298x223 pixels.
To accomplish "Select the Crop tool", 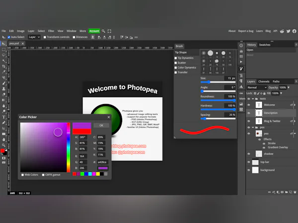I will pyautogui.click(x=3, y=66).
